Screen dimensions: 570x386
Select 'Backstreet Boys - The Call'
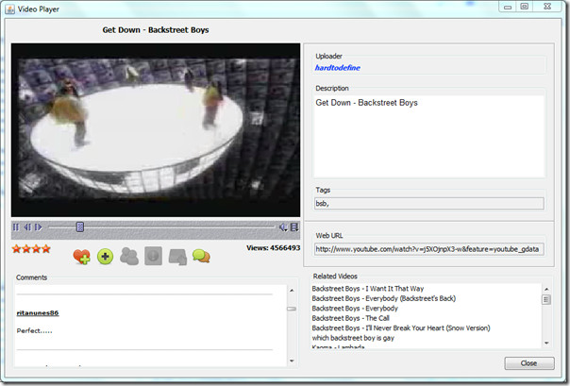350,318
